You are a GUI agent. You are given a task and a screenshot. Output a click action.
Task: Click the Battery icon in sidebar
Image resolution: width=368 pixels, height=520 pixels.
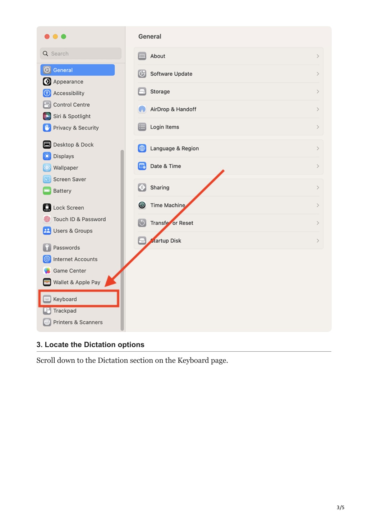(x=47, y=191)
